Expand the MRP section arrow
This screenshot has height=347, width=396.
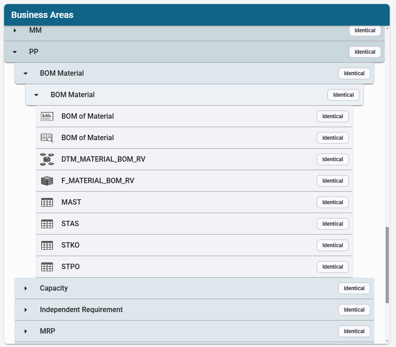(26, 331)
